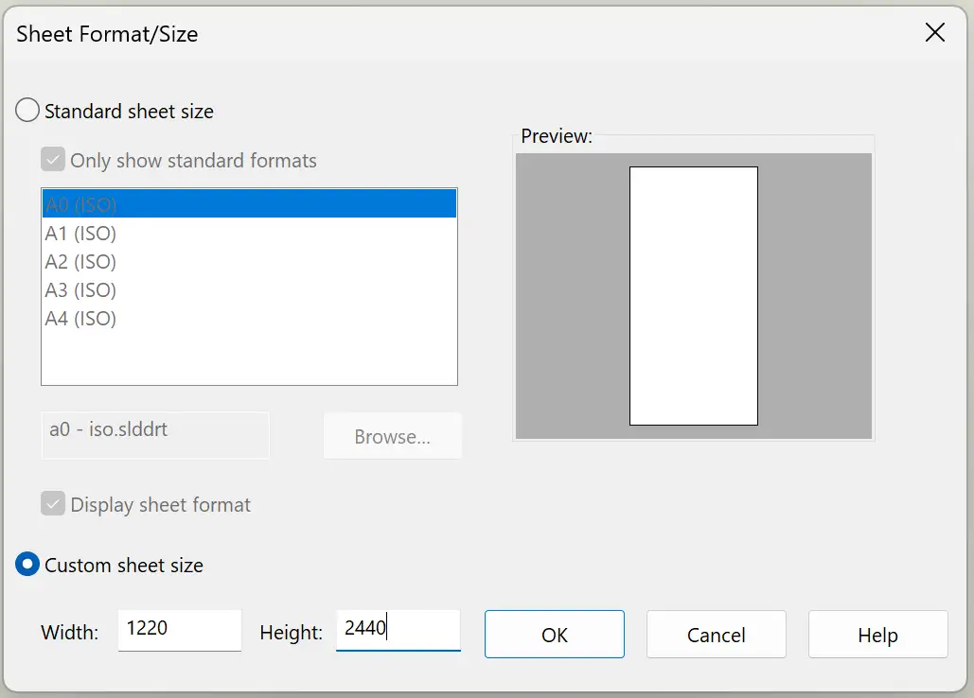The image size is (974, 698).
Task: Focus the Height input field
Action: (x=398, y=630)
